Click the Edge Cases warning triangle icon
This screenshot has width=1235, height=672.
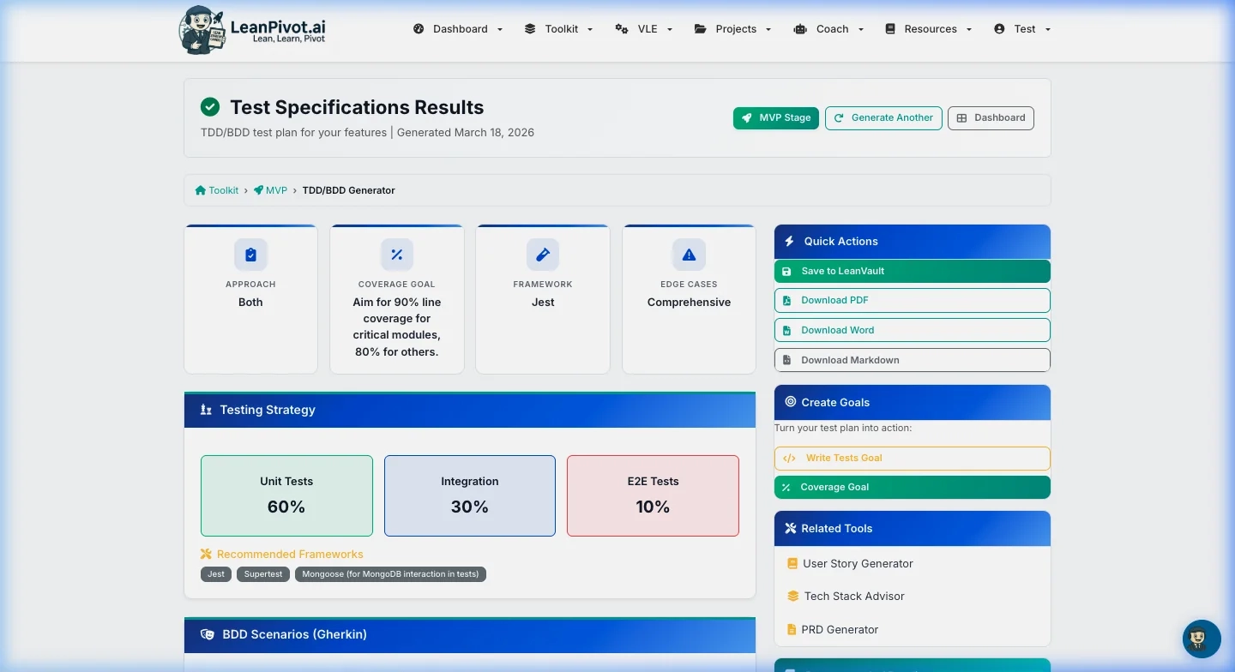(x=689, y=254)
